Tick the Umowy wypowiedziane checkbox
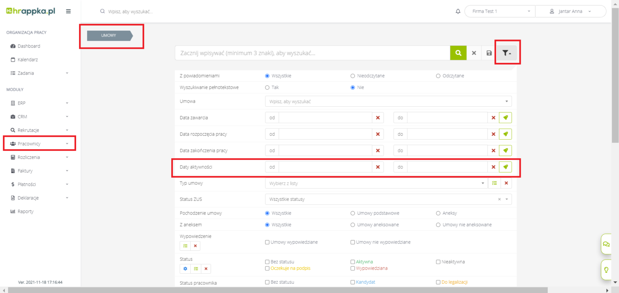 [x=267, y=242]
